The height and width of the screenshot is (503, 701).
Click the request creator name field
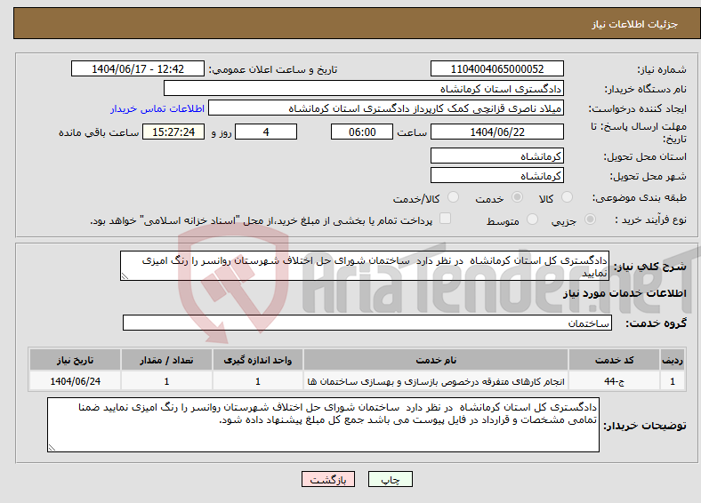(x=386, y=108)
